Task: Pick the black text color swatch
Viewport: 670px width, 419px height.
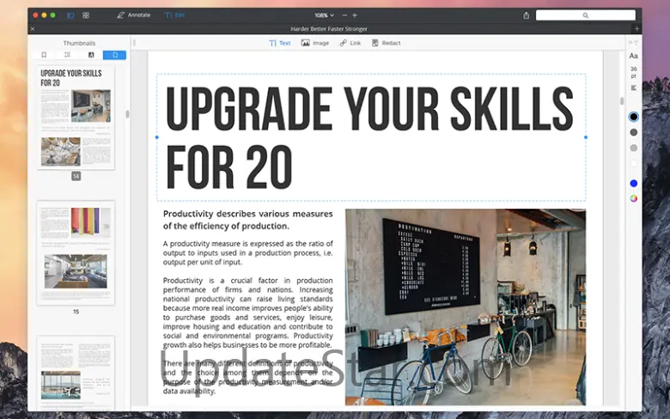Action: coord(633,117)
